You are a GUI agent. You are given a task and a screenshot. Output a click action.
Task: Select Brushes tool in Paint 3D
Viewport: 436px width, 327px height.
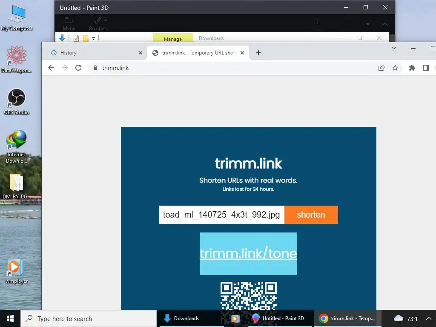[98, 24]
